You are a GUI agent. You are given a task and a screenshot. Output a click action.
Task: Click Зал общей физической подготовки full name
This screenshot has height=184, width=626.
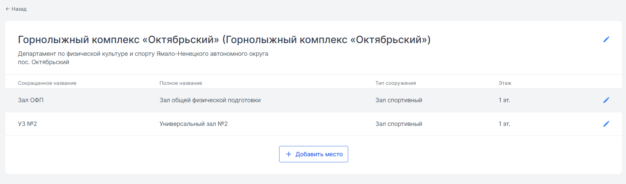tap(210, 100)
